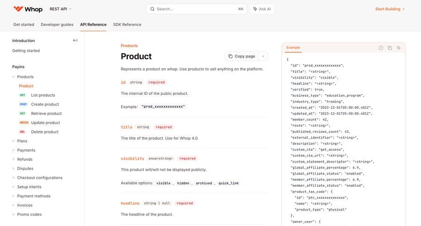This screenshot has height=226, width=421.
Task: Click the PATCH badge beside Update product
Action: coord(24,122)
